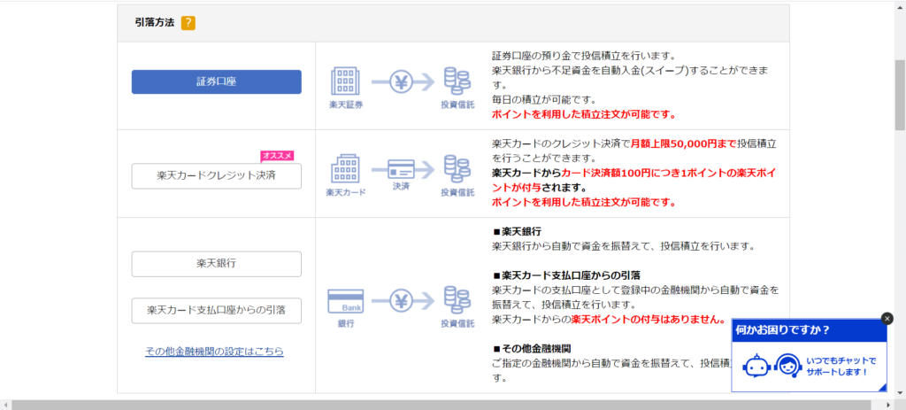Click the 楽天カード building icon
This screenshot has width=906, height=410.
[x=345, y=169]
